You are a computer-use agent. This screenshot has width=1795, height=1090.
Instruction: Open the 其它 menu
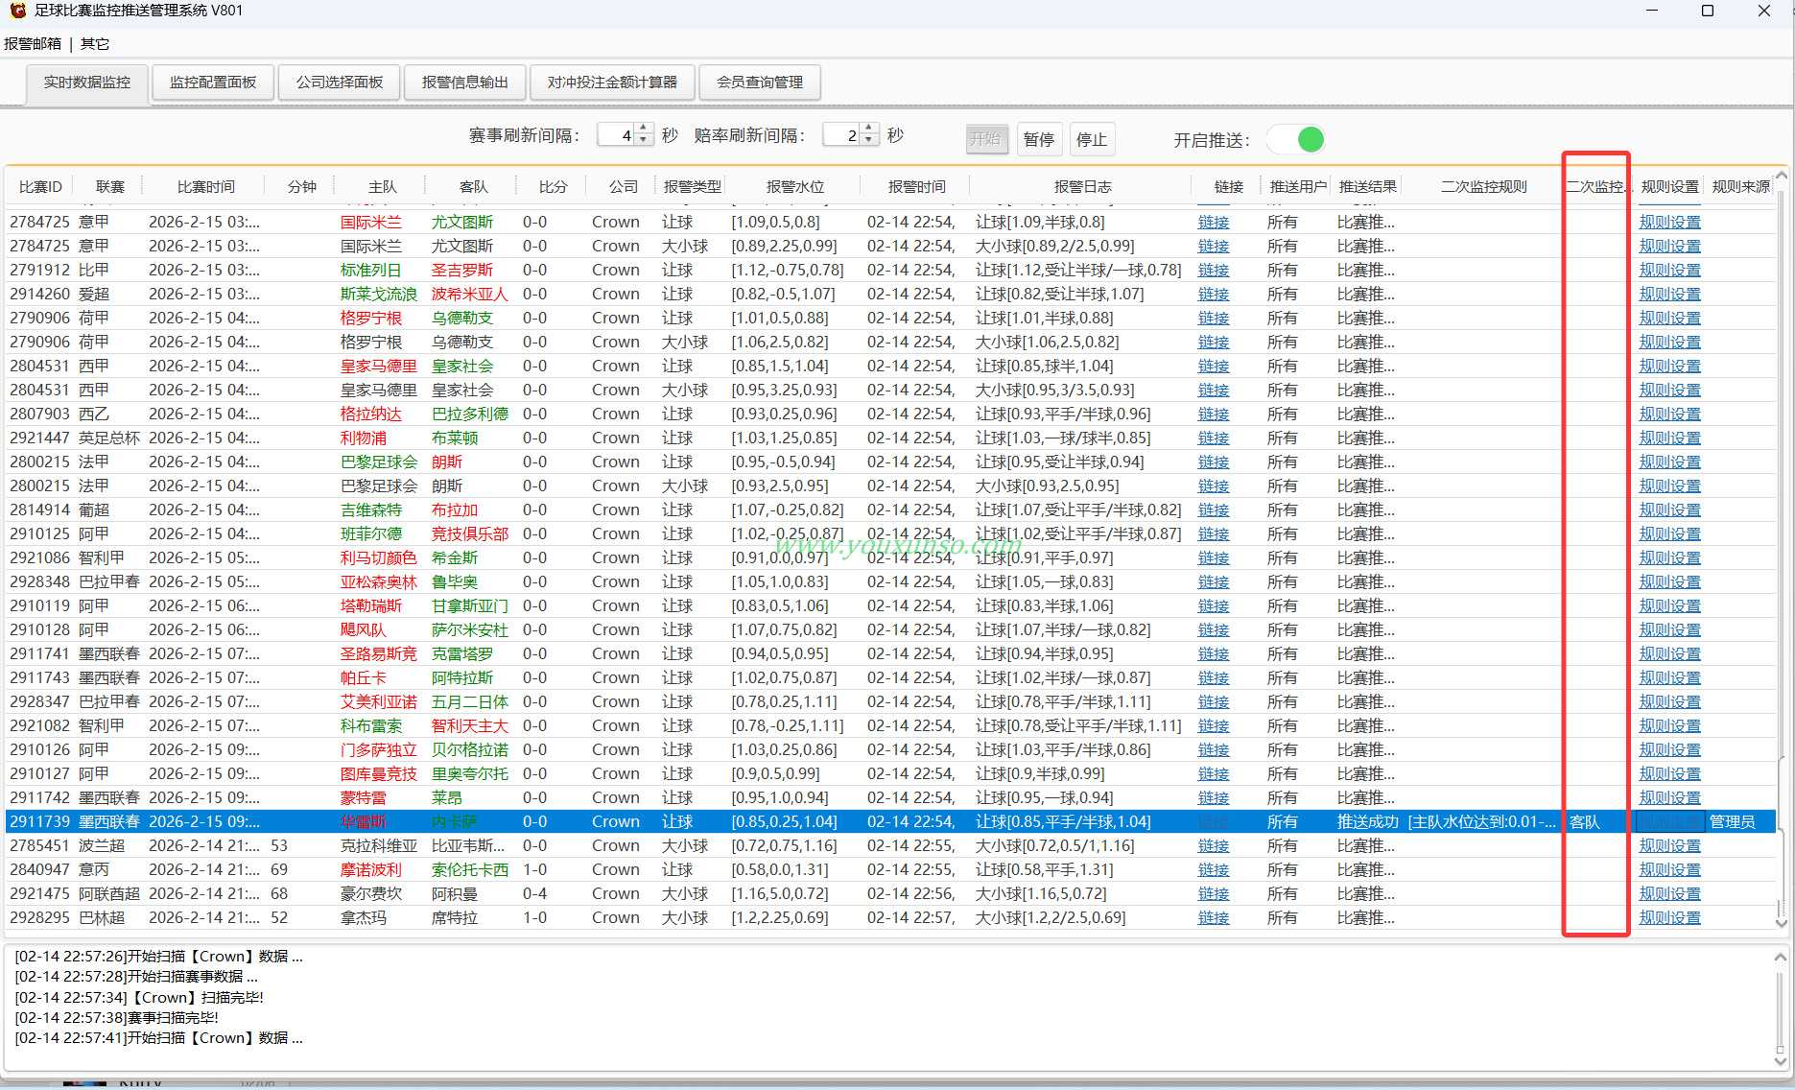(95, 44)
